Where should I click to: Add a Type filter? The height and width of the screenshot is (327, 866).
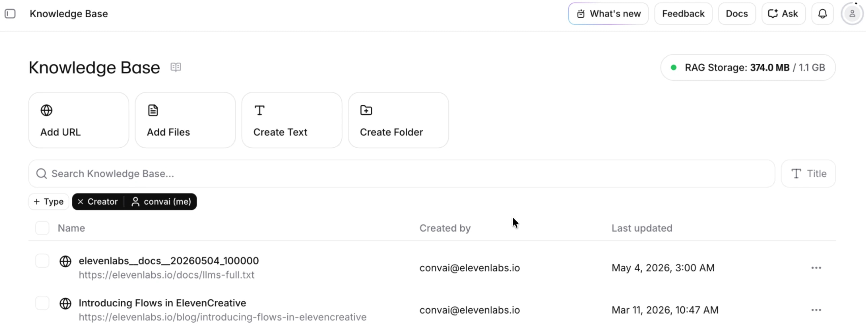49,202
